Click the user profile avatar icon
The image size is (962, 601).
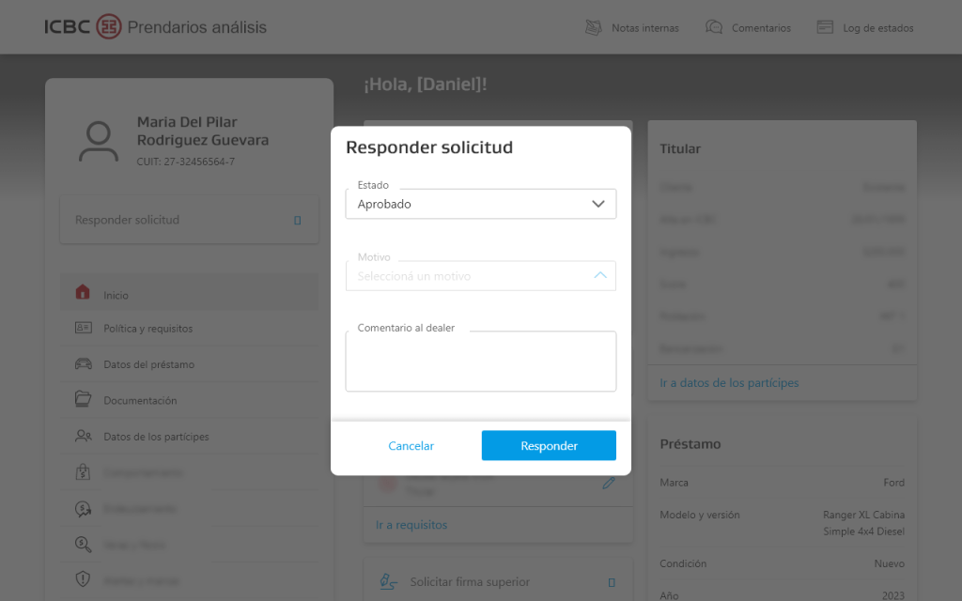(98, 141)
